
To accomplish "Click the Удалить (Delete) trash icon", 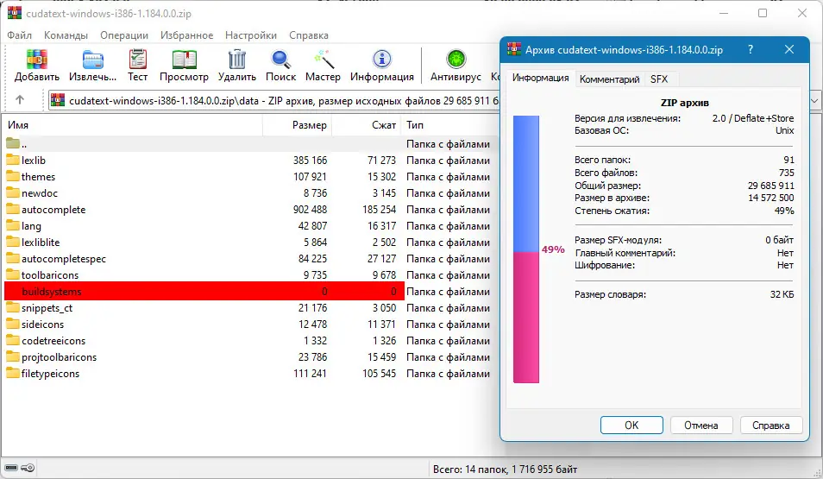I will pyautogui.click(x=237, y=60).
